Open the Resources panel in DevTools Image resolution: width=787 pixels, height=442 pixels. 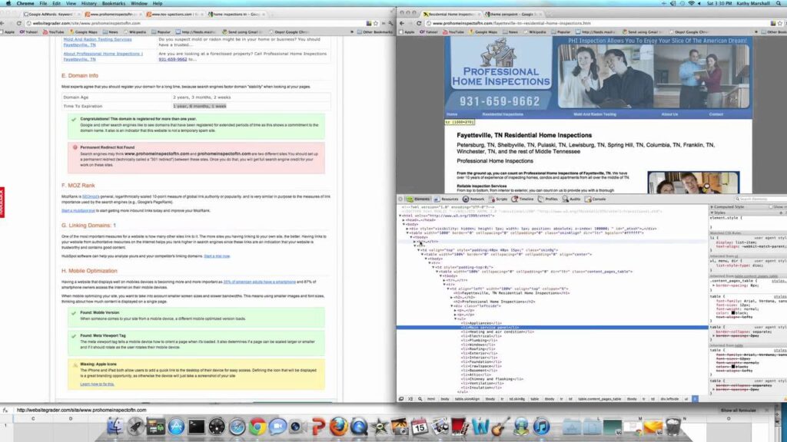[x=446, y=199]
